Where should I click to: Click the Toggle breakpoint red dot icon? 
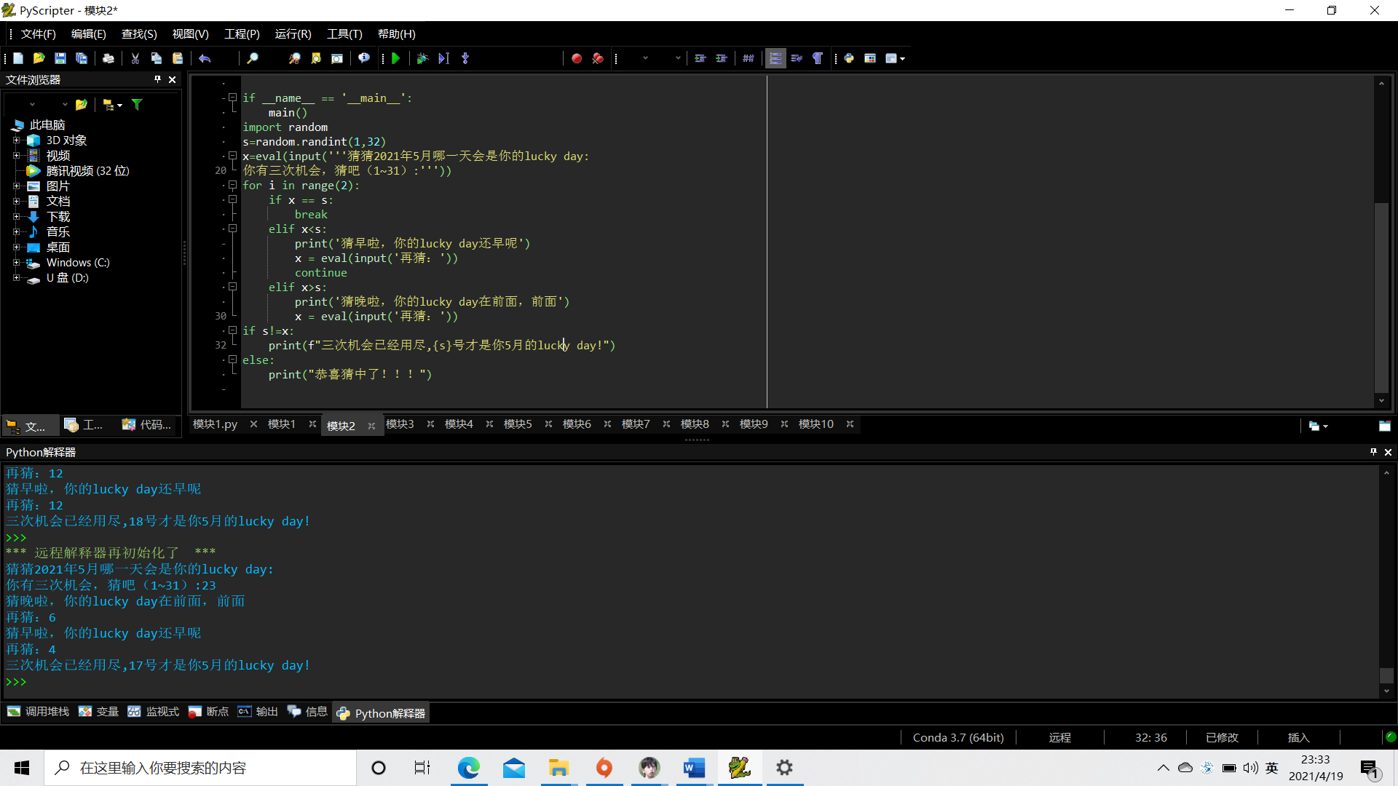pos(576,58)
